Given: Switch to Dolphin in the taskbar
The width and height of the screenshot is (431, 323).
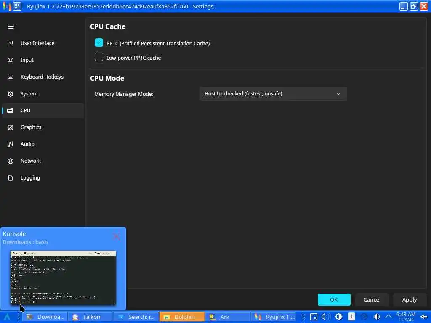Looking at the screenshot, I should tap(182, 317).
